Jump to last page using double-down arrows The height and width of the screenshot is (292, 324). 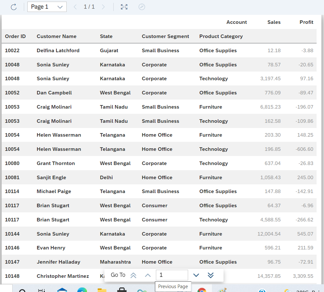tap(211, 275)
